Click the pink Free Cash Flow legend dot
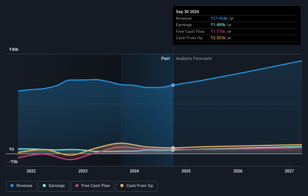 tap(77, 186)
